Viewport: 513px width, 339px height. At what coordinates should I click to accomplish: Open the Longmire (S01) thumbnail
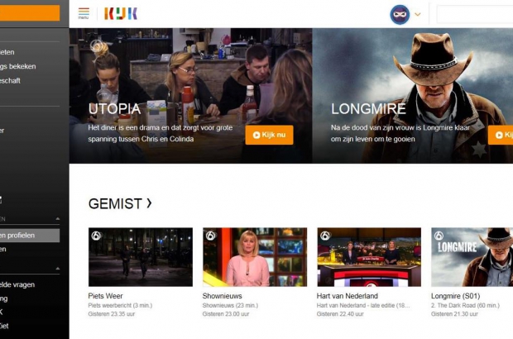tap(472, 257)
